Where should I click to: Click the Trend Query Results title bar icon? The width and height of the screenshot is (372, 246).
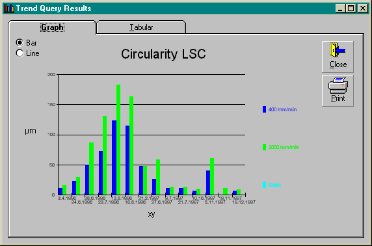9,8
